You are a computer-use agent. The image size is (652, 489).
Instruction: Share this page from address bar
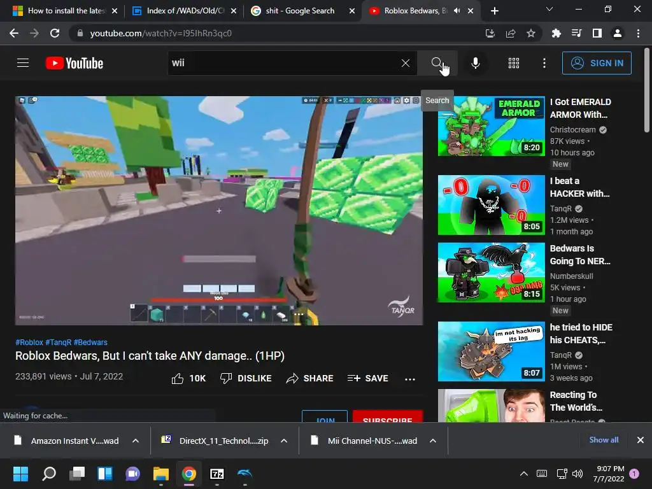(x=511, y=33)
